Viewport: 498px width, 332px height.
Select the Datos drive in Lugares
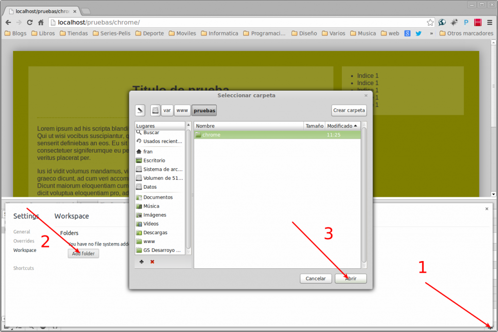point(160,187)
